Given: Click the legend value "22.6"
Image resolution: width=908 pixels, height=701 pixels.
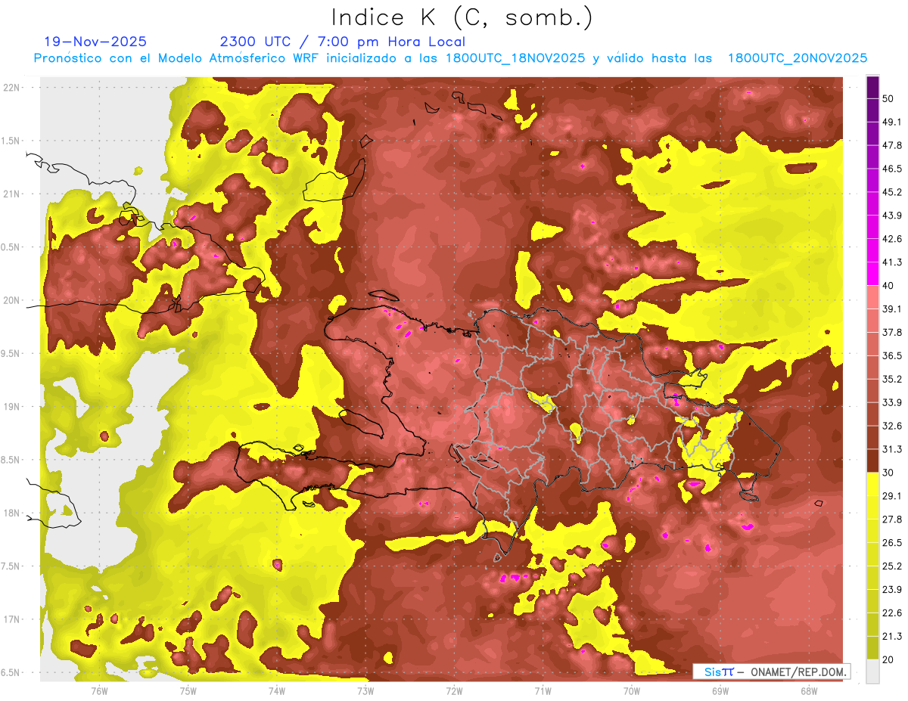Looking at the screenshot, I should point(892,613).
